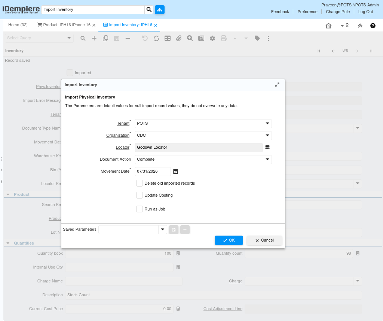Viewport: 383px width, 321px height.
Task: Open the Preference link
Action: pos(307,12)
